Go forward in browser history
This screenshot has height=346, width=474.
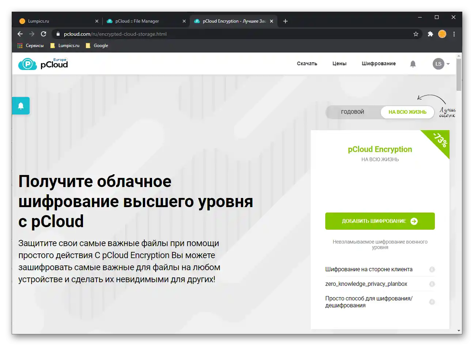point(32,34)
